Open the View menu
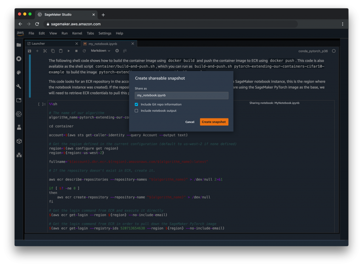 53,33
